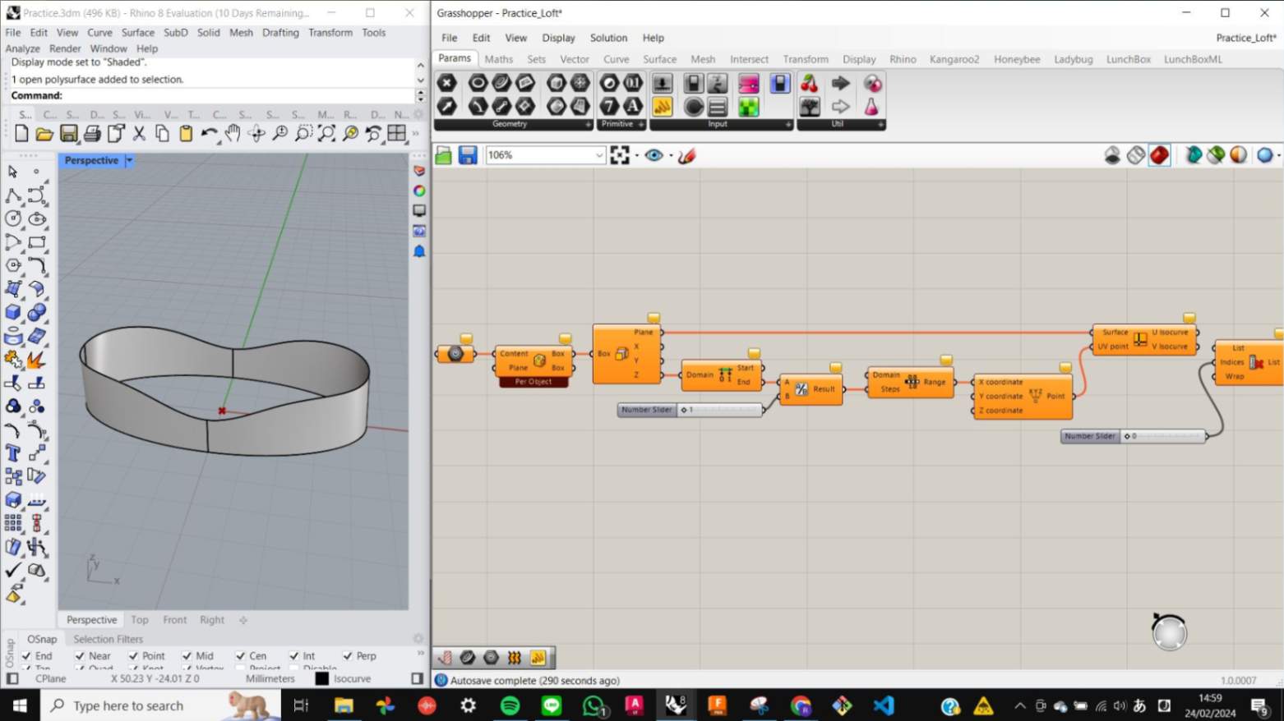The height and width of the screenshot is (721, 1284).
Task: Open the Perspective viewport dropdown arrow
Action: tap(129, 161)
